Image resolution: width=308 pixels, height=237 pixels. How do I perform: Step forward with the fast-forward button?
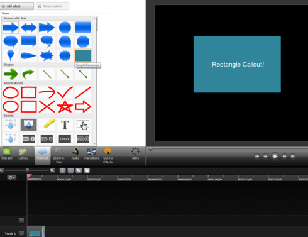pos(284,156)
